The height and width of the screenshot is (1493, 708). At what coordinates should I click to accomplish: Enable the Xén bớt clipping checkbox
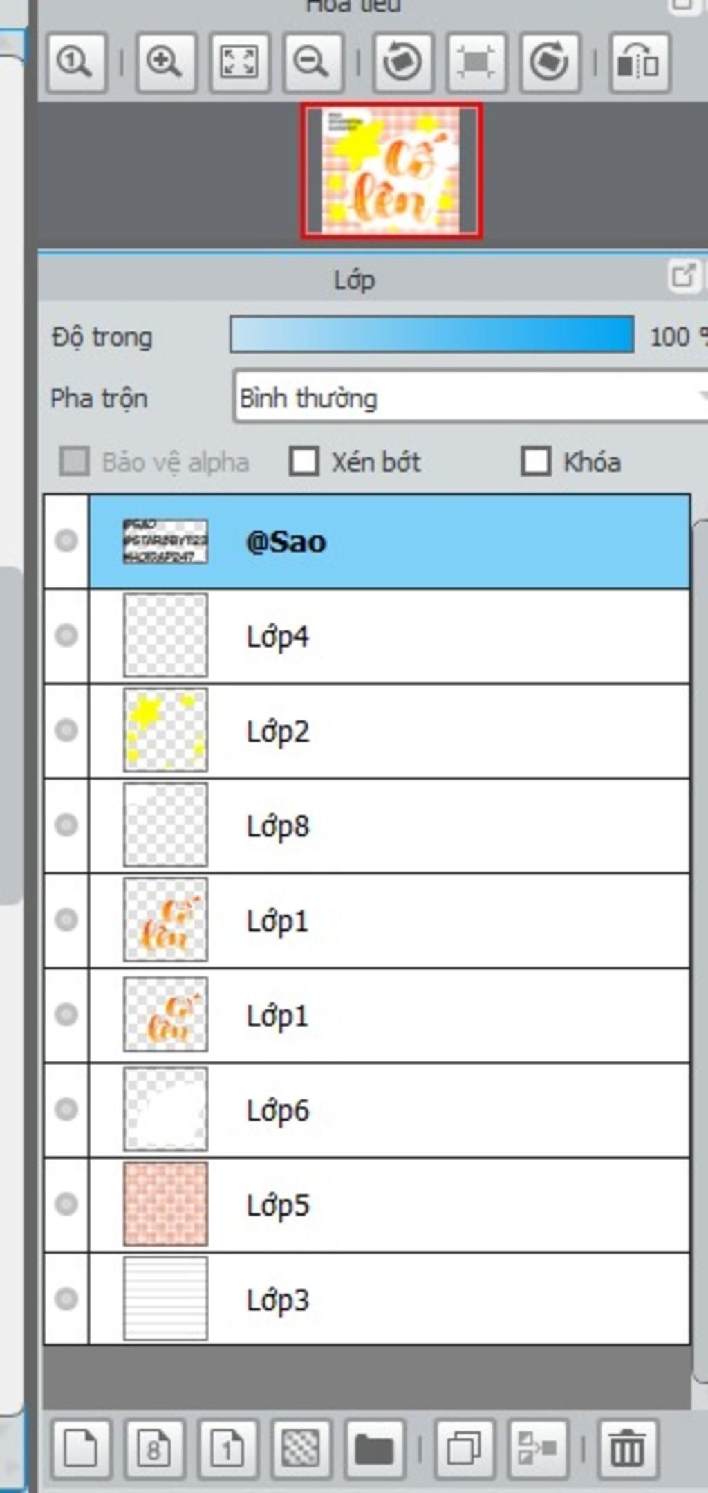coord(304,461)
